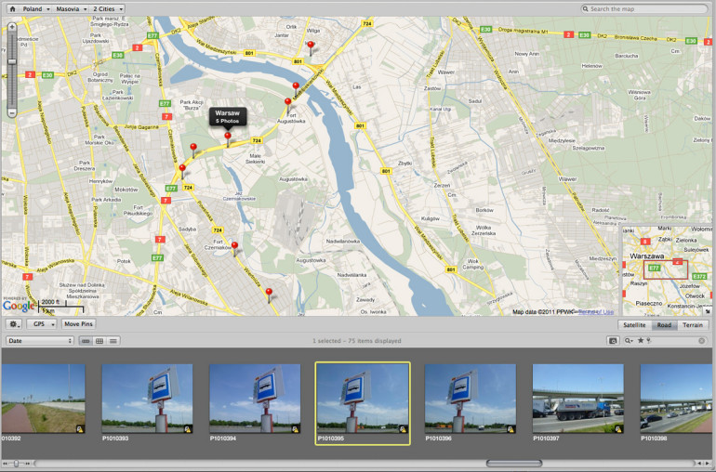Switch browser to grid view

pyautogui.click(x=99, y=341)
